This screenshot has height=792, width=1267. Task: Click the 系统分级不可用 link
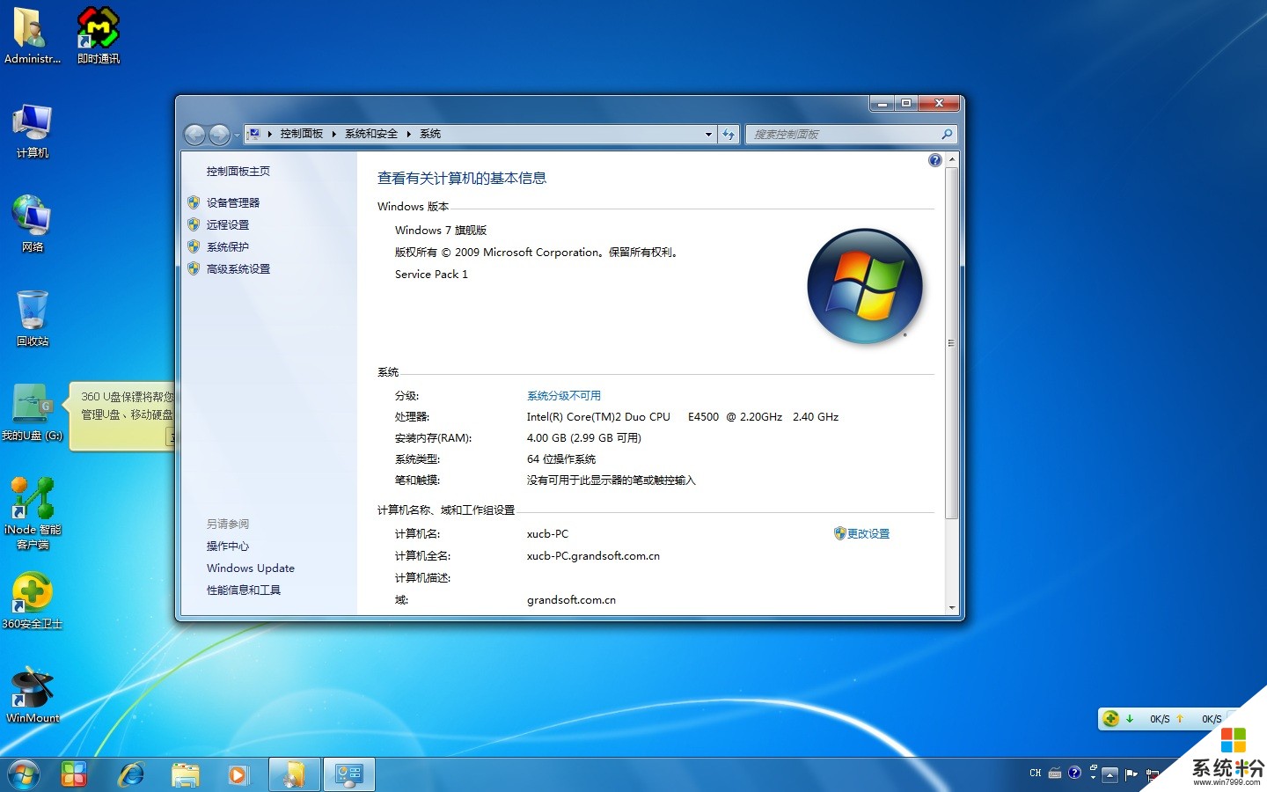[564, 396]
